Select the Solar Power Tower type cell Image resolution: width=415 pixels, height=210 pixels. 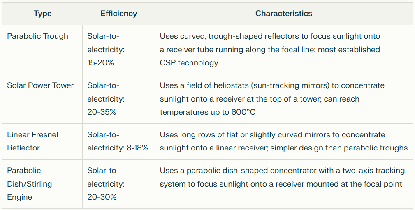[42, 99]
